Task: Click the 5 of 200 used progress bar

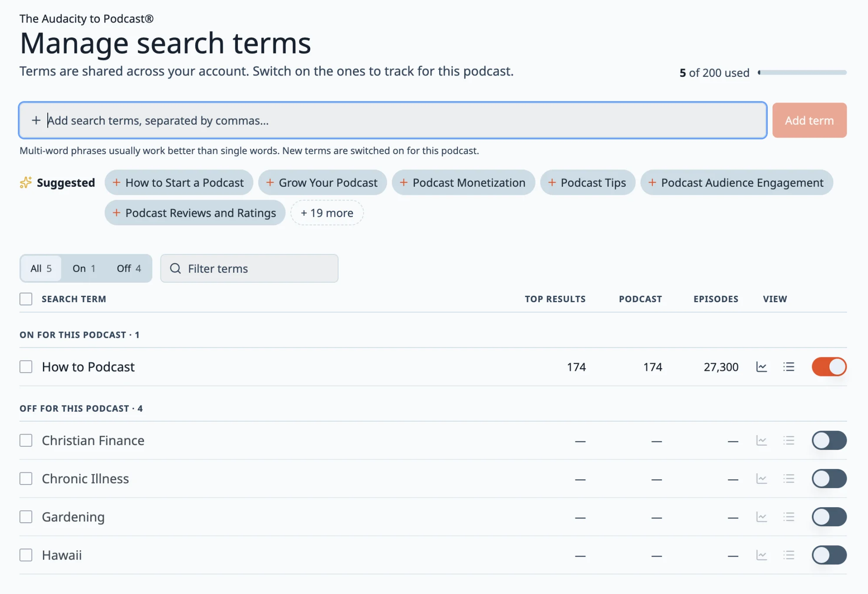Action: (x=802, y=73)
